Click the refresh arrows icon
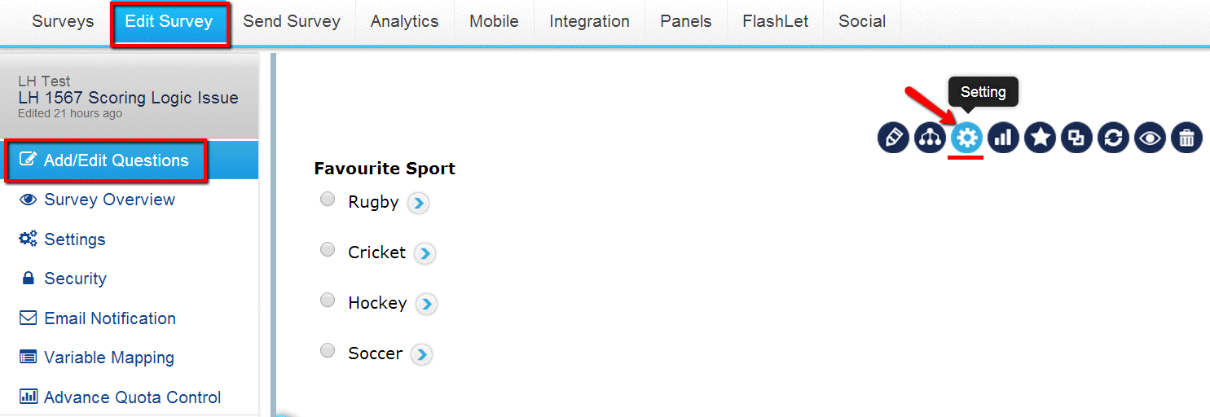Image resolution: width=1210 pixels, height=417 pixels. click(x=1113, y=138)
